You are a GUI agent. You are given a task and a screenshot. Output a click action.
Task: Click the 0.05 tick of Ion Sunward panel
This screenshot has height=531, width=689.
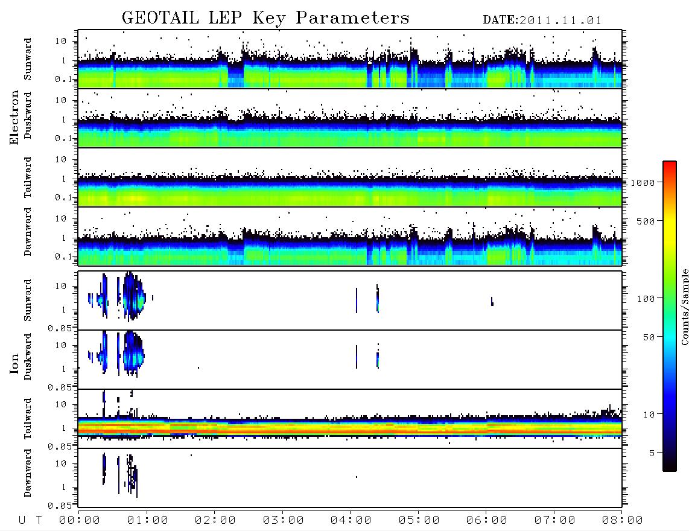coord(60,328)
